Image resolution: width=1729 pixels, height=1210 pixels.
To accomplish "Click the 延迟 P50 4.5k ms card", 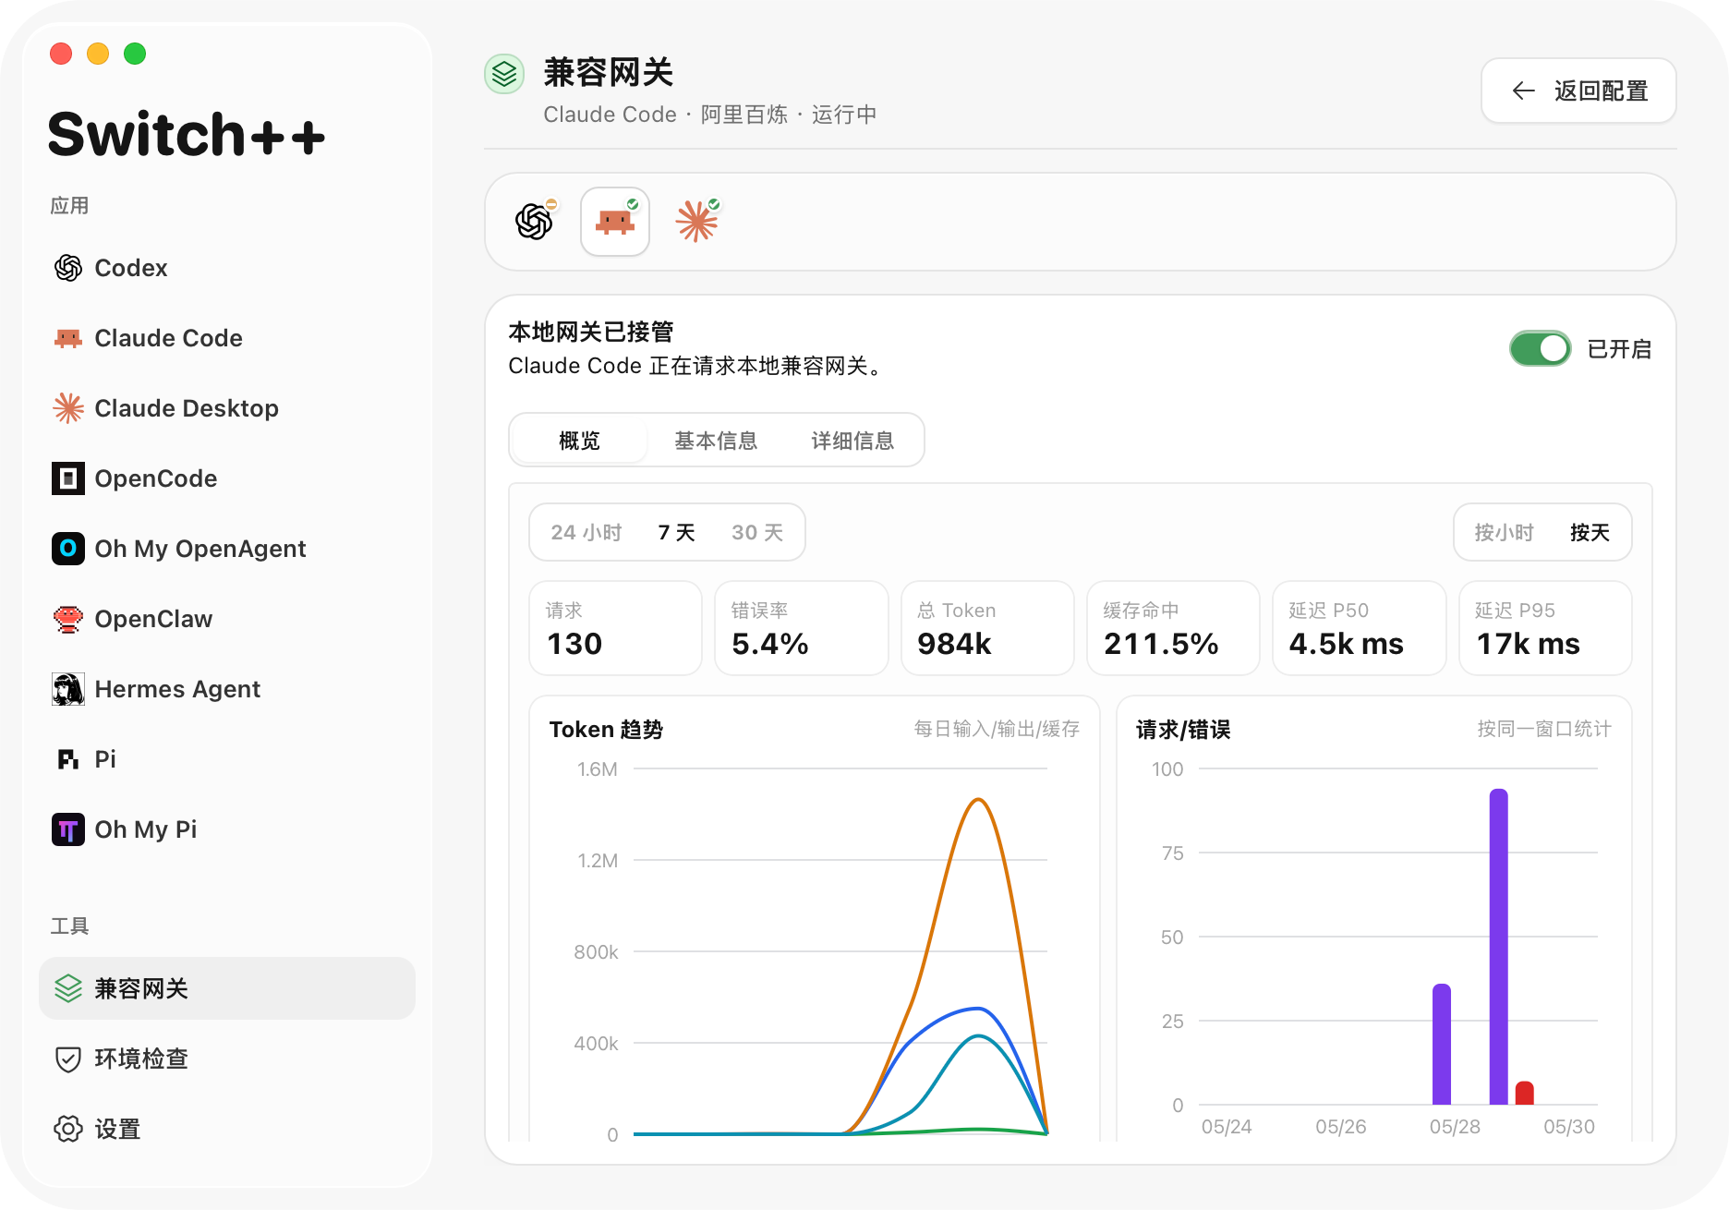I will pos(1359,628).
